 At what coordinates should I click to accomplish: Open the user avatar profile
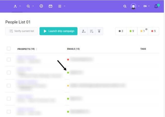tap(134, 6)
